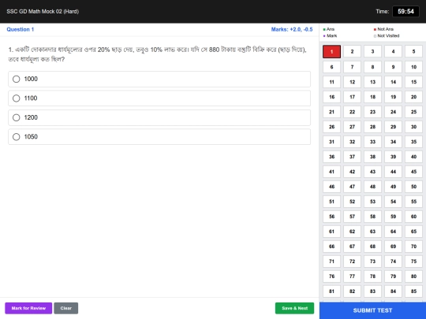Jump to question 49 in the palette
This screenshot has height=319, width=426.
(x=393, y=187)
